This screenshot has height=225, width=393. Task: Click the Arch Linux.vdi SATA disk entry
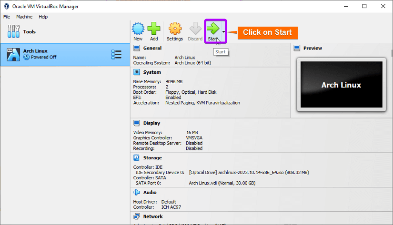pyautogui.click(x=222, y=183)
